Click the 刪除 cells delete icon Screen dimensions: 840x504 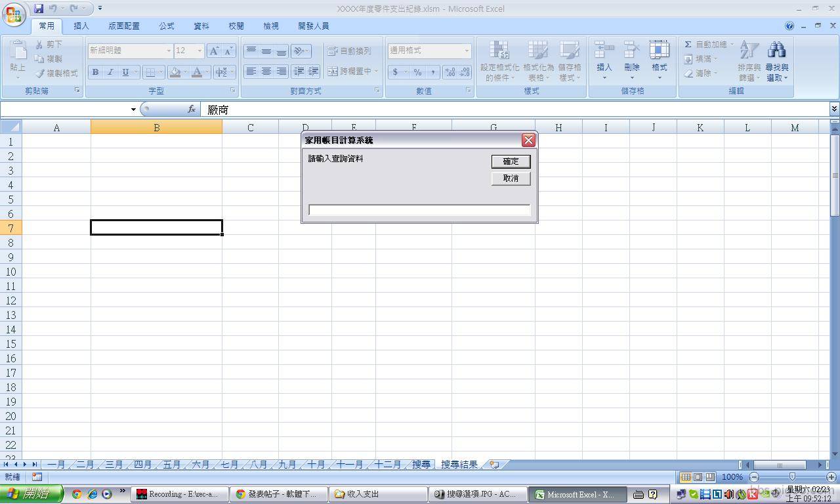pyautogui.click(x=631, y=50)
